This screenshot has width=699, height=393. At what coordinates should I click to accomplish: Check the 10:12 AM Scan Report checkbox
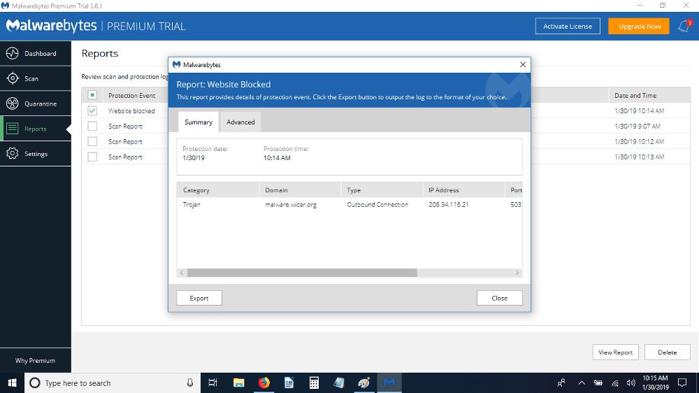(92, 141)
